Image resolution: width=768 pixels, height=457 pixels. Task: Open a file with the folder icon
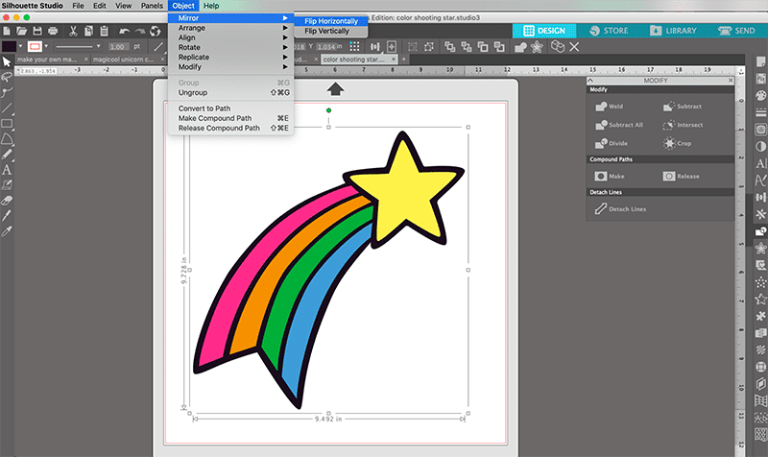[21, 32]
